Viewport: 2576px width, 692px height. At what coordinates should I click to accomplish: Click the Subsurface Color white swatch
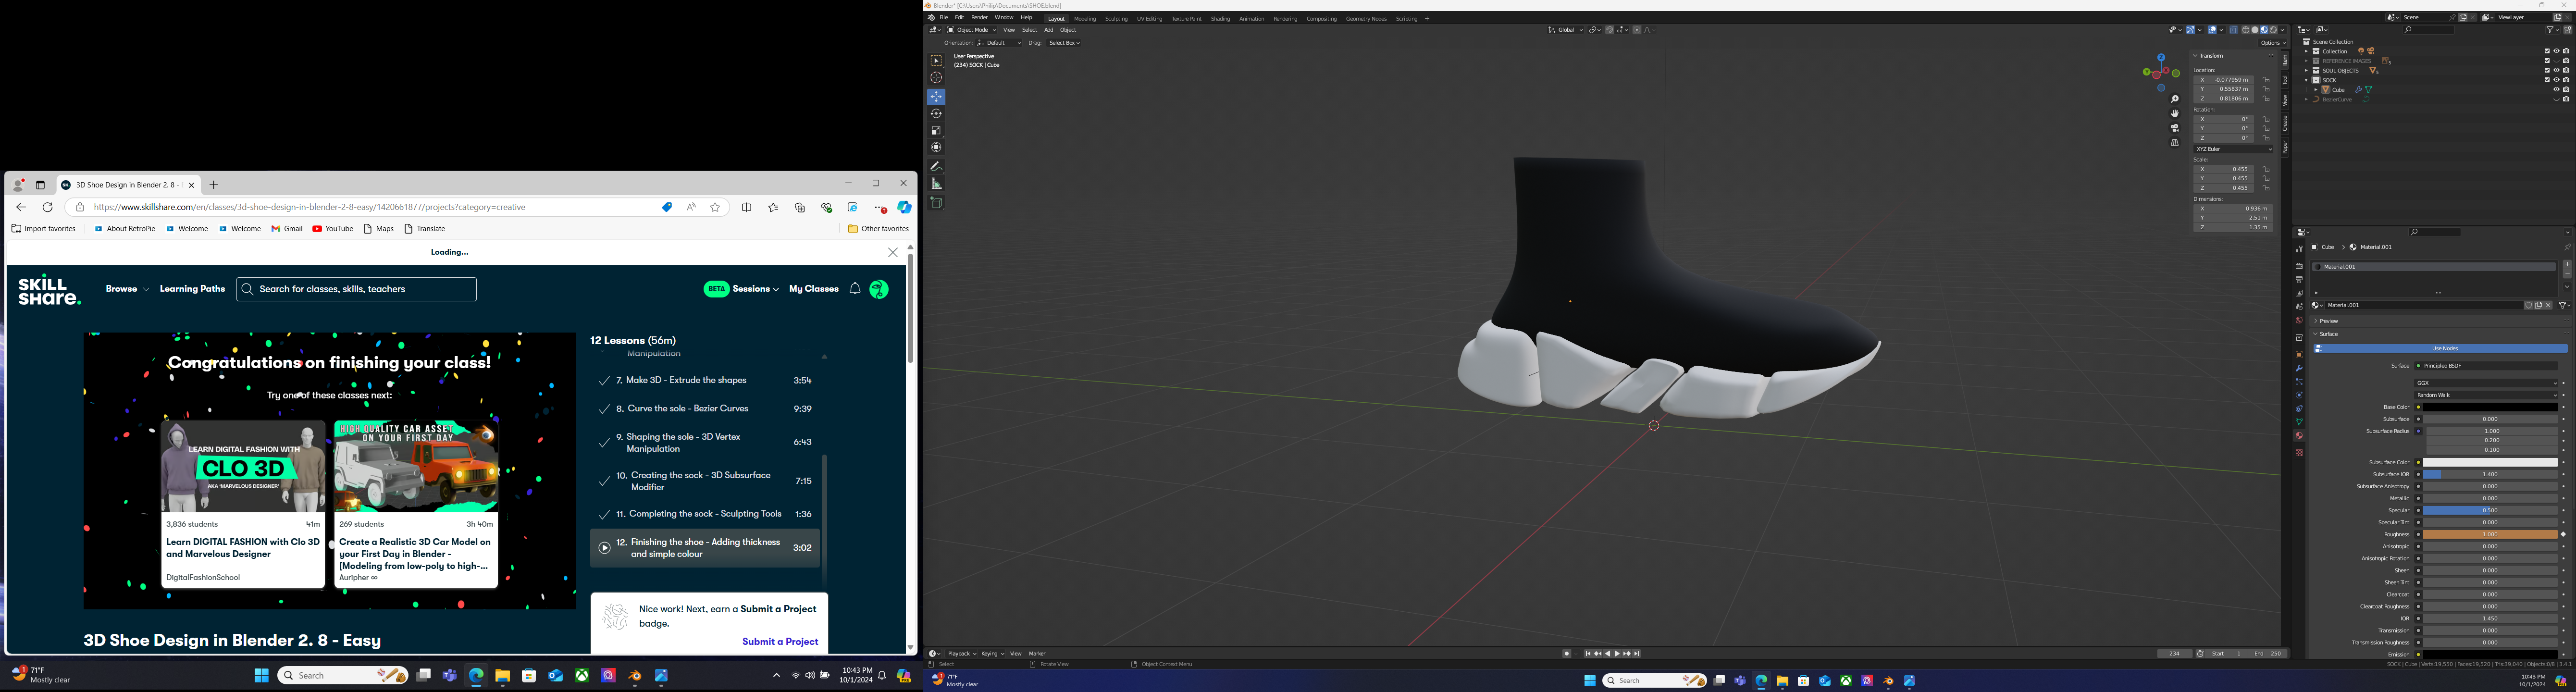[x=2491, y=462]
